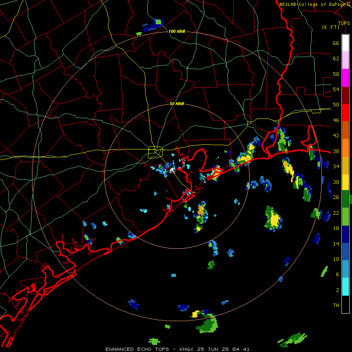Choose the navy blue legend swatch
352x352 pixels.
tap(345, 234)
